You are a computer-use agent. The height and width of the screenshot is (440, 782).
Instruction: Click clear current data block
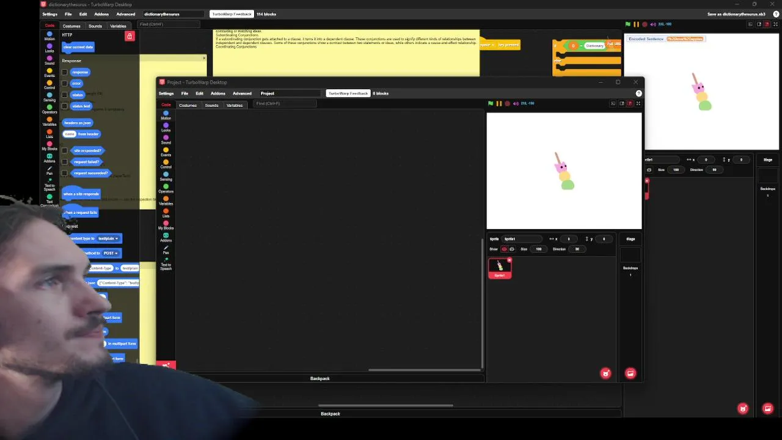[78, 47]
